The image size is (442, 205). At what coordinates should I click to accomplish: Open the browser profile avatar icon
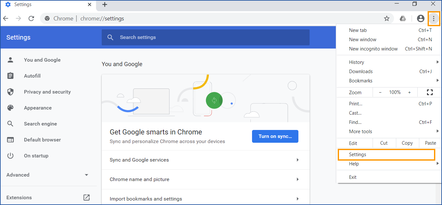pyautogui.click(x=420, y=18)
